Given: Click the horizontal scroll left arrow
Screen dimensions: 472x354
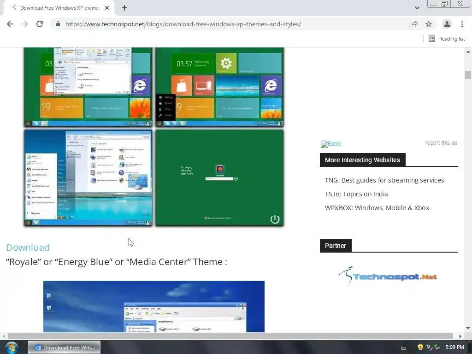Looking at the screenshot, I should point(3,336).
